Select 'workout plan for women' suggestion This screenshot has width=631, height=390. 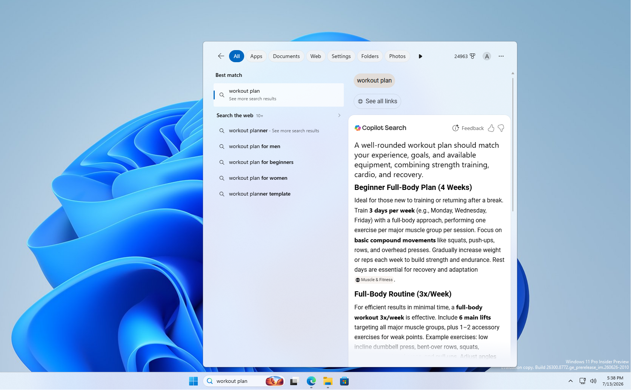pyautogui.click(x=279, y=178)
